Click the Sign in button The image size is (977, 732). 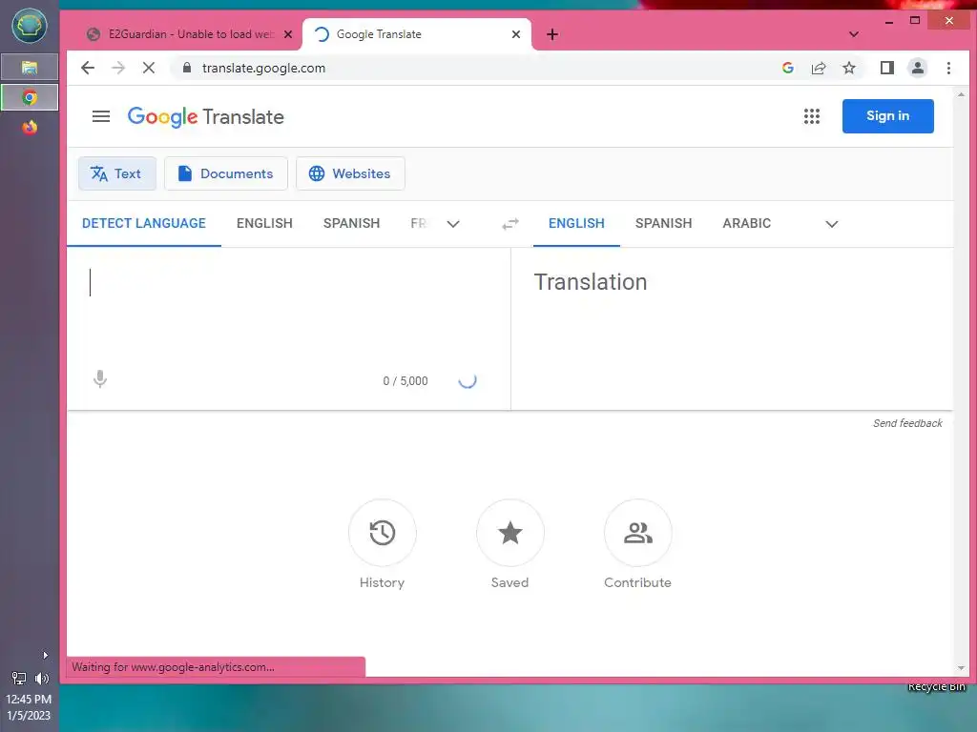[887, 116]
